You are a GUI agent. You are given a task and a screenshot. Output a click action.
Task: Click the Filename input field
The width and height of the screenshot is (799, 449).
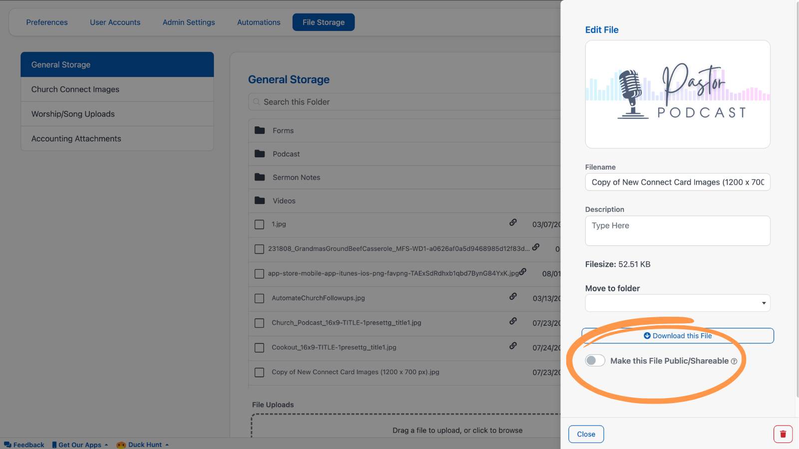coord(678,182)
